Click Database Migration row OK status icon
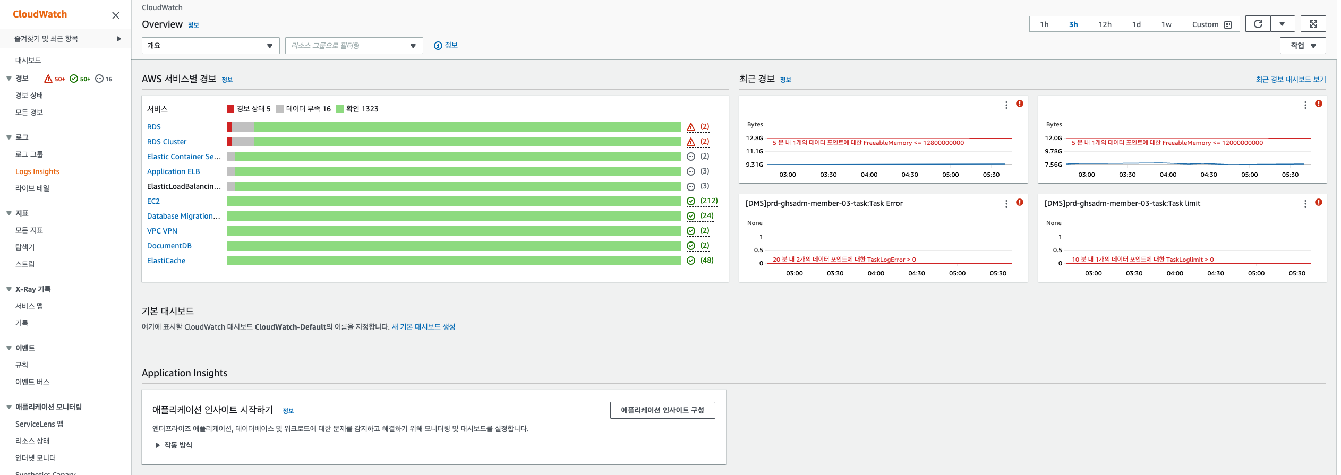 (x=691, y=216)
